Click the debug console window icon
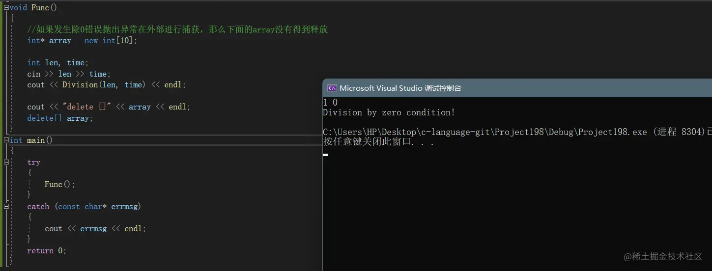Image resolution: width=712 pixels, height=271 pixels. pos(332,88)
